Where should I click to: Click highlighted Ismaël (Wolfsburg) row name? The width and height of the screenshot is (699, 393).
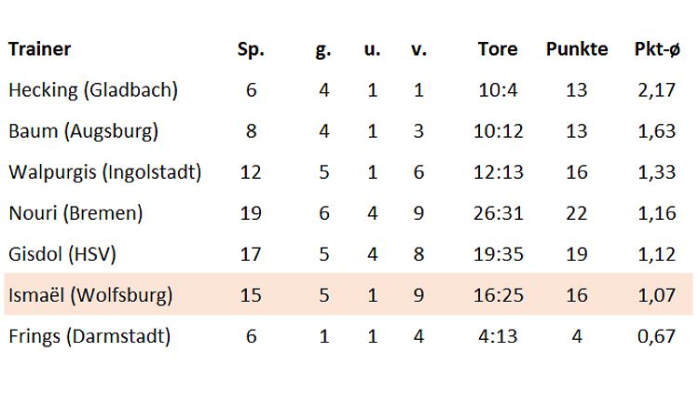pyautogui.click(x=90, y=295)
